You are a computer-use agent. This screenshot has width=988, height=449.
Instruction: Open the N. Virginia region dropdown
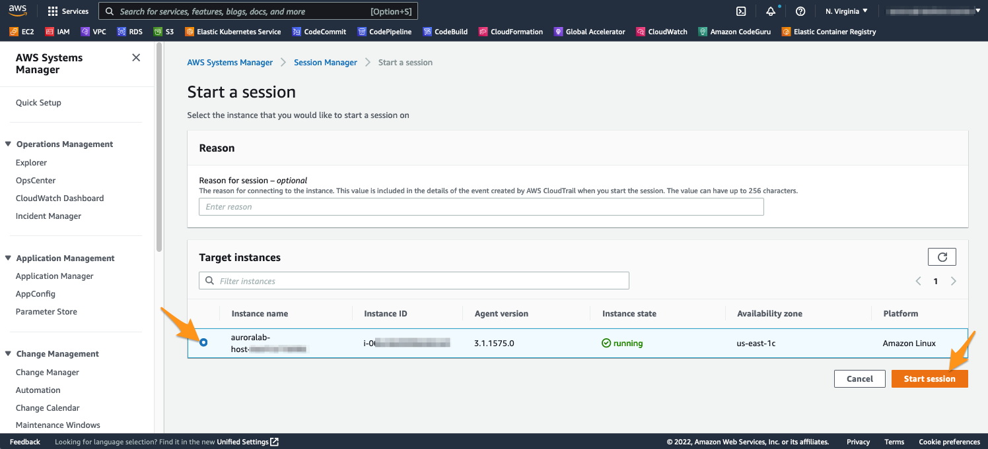pos(847,11)
